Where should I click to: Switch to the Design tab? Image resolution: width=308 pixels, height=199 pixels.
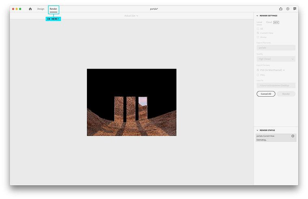click(41, 9)
